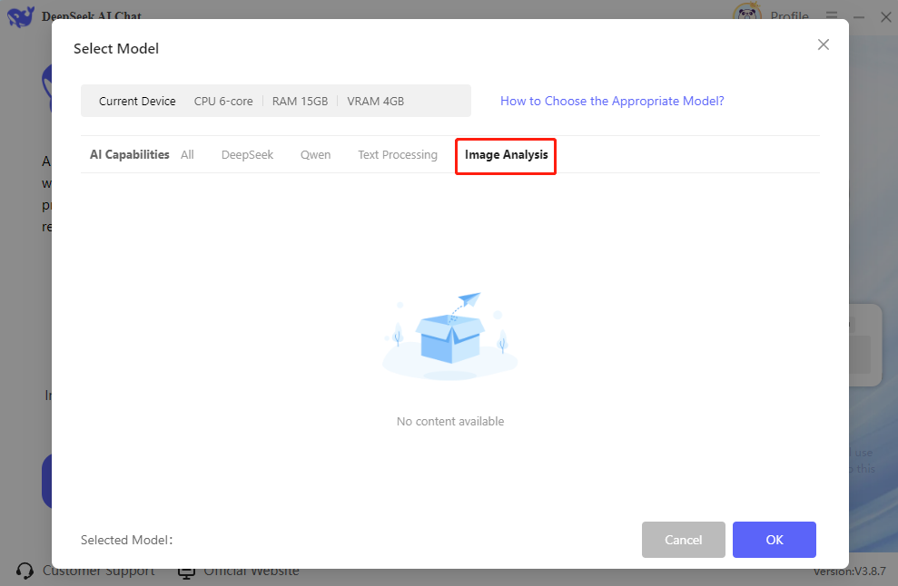Click the Version:V3.8.7 text
Image resolution: width=898 pixels, height=586 pixels.
[x=849, y=571]
